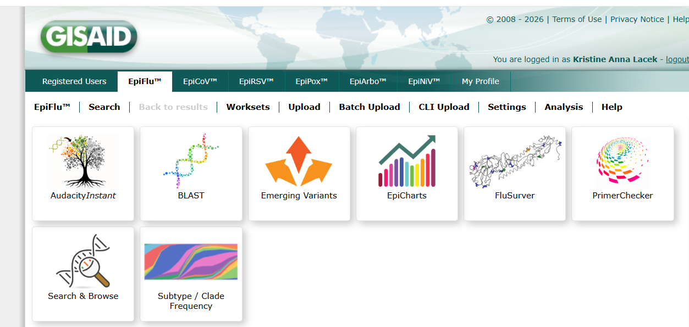Image resolution: width=689 pixels, height=327 pixels.
Task: Open the Worksets page
Action: (248, 107)
